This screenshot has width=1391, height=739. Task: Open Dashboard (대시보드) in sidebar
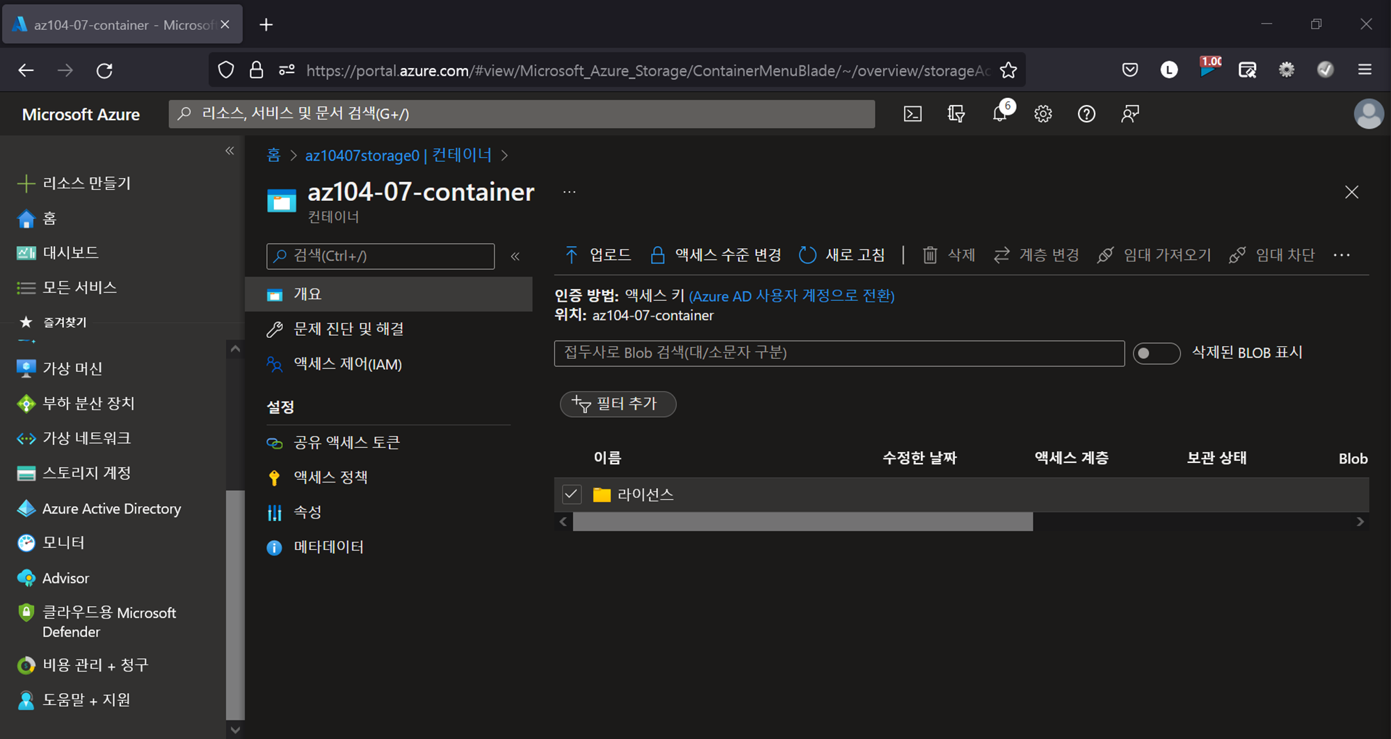pos(57,253)
